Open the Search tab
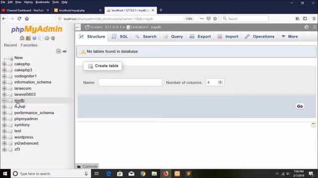This screenshot has height=178, width=318. point(146,37)
